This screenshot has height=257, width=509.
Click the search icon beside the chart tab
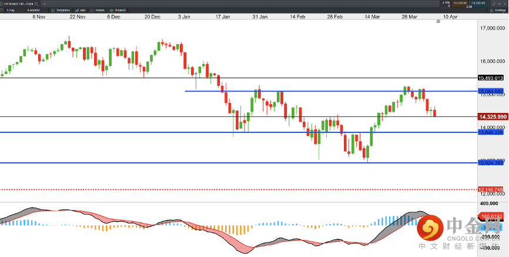coord(36,4)
